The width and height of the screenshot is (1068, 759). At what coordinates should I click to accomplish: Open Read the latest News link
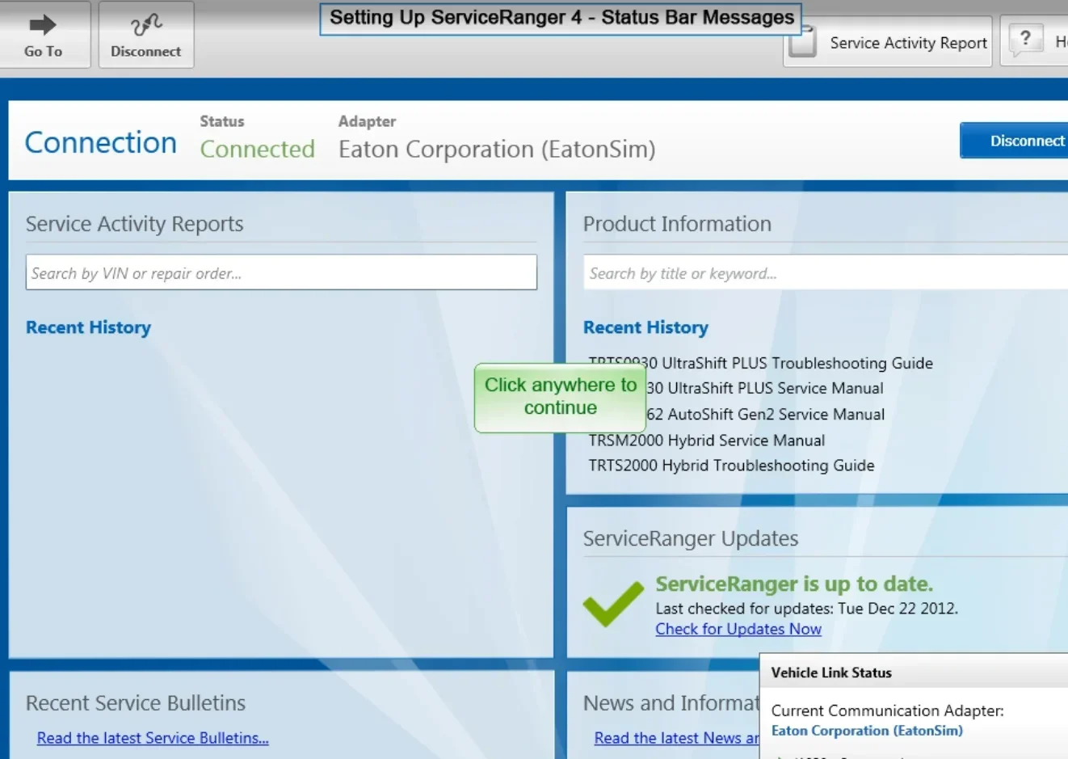pyautogui.click(x=677, y=738)
